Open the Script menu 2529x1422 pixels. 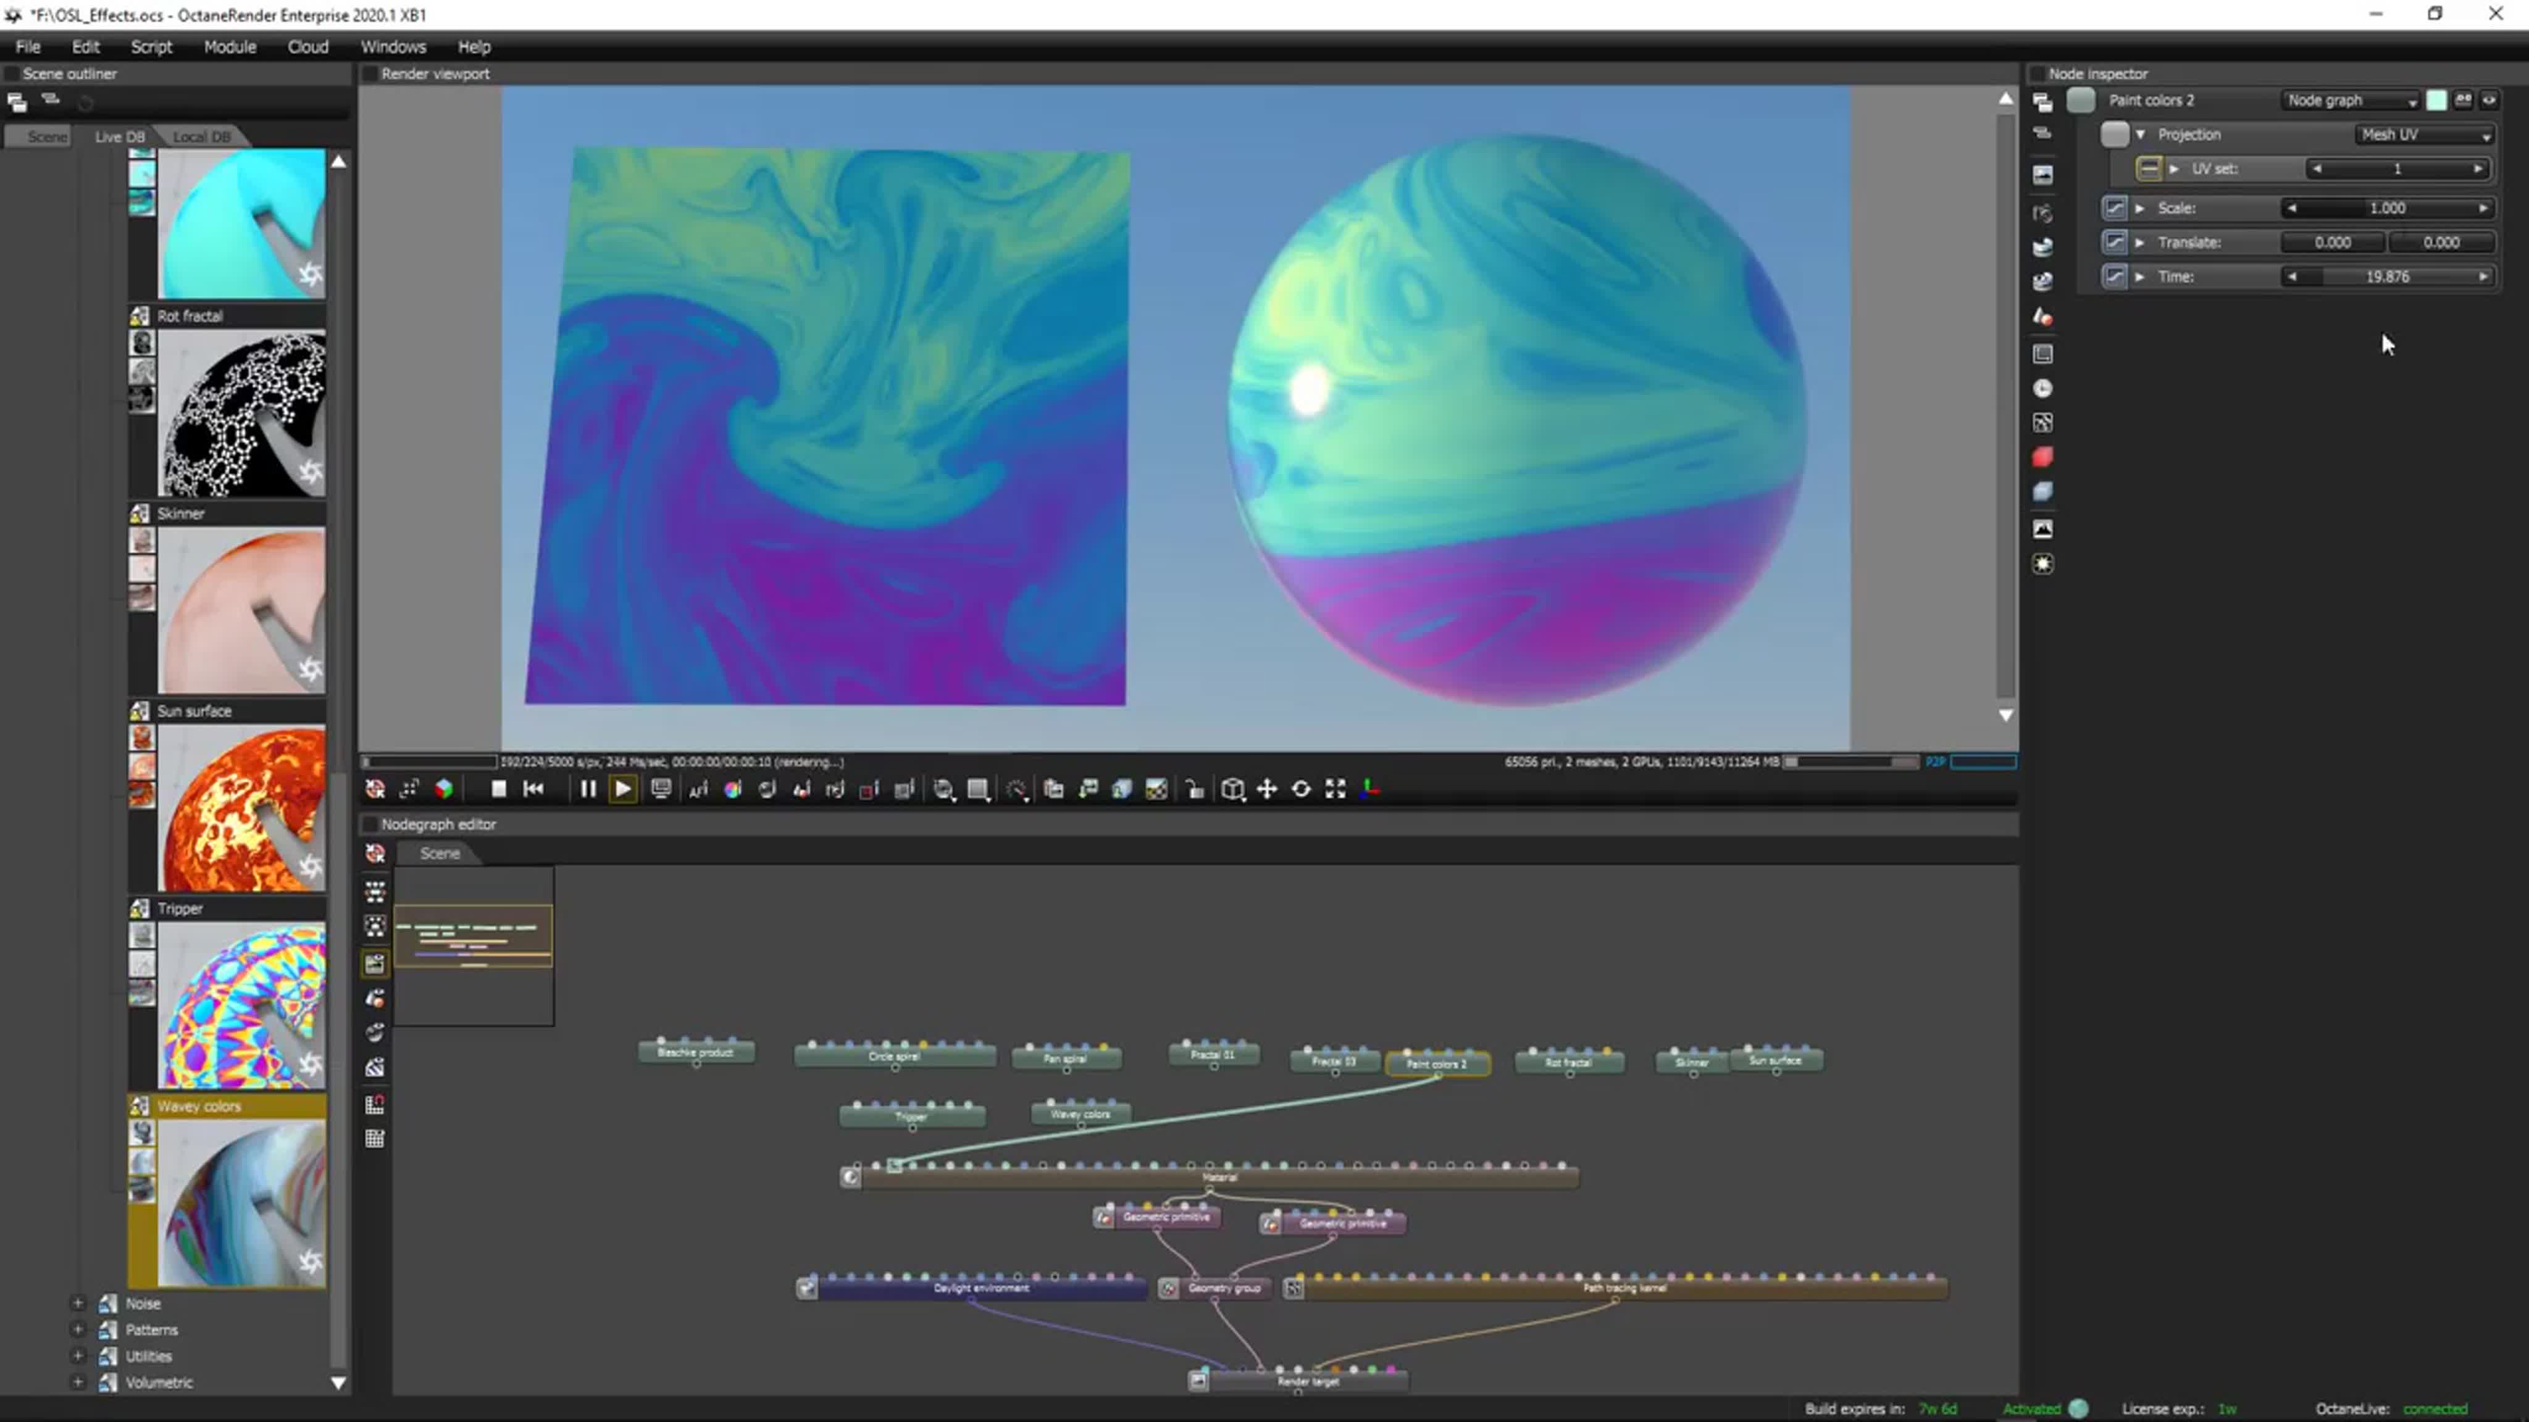click(151, 46)
